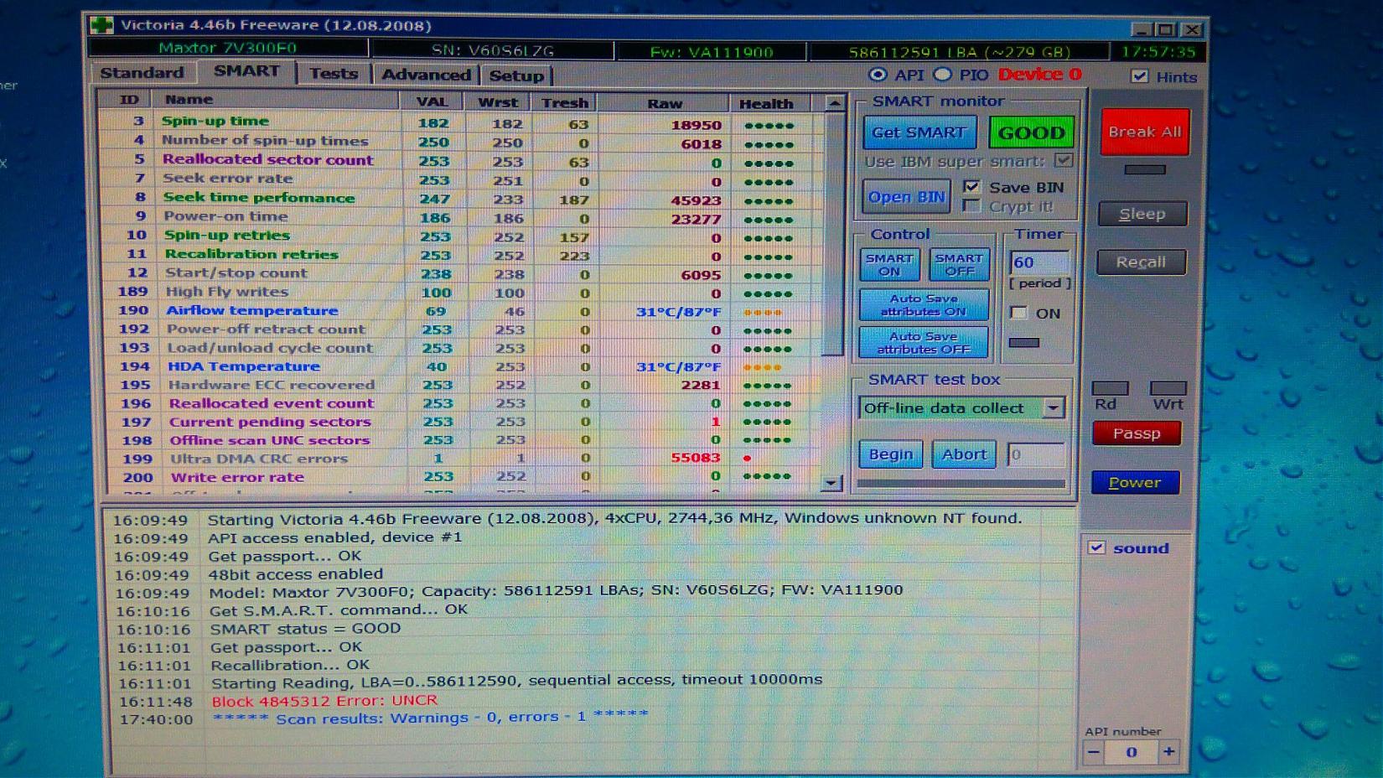The height and width of the screenshot is (778, 1383).
Task: Click the Raw column header
Action: tap(664, 103)
